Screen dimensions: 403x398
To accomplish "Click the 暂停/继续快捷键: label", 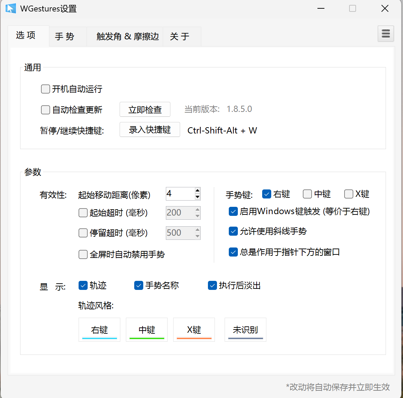I will [72, 131].
